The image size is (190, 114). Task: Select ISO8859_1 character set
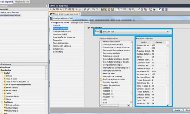(x=108, y=88)
